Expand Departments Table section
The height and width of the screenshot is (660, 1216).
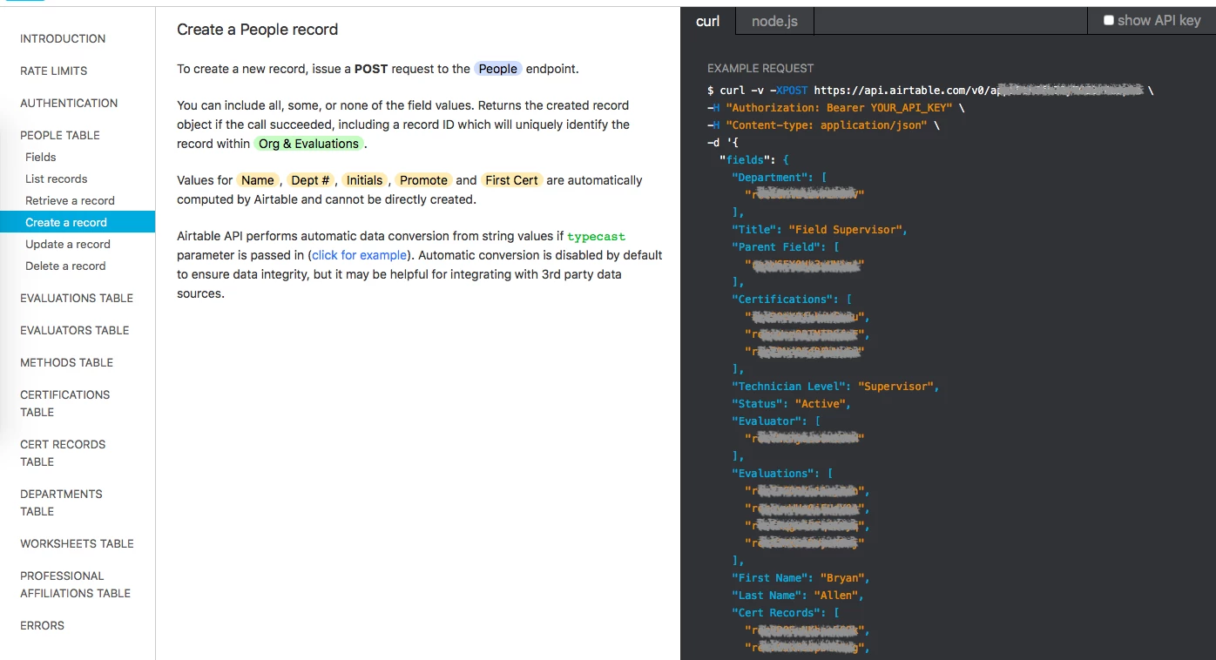pyautogui.click(x=61, y=502)
